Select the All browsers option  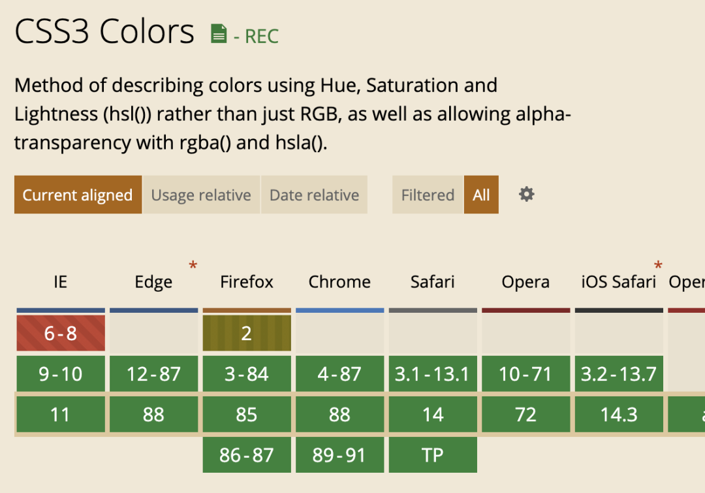481,195
